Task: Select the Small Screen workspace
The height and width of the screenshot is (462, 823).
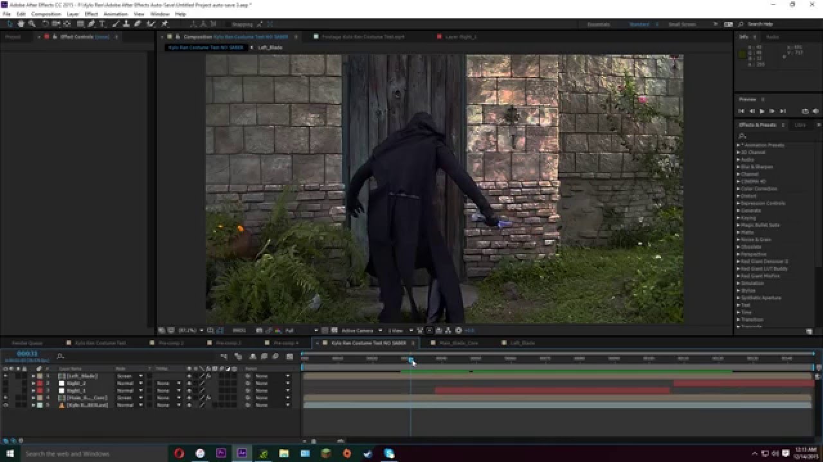Action: point(682,24)
